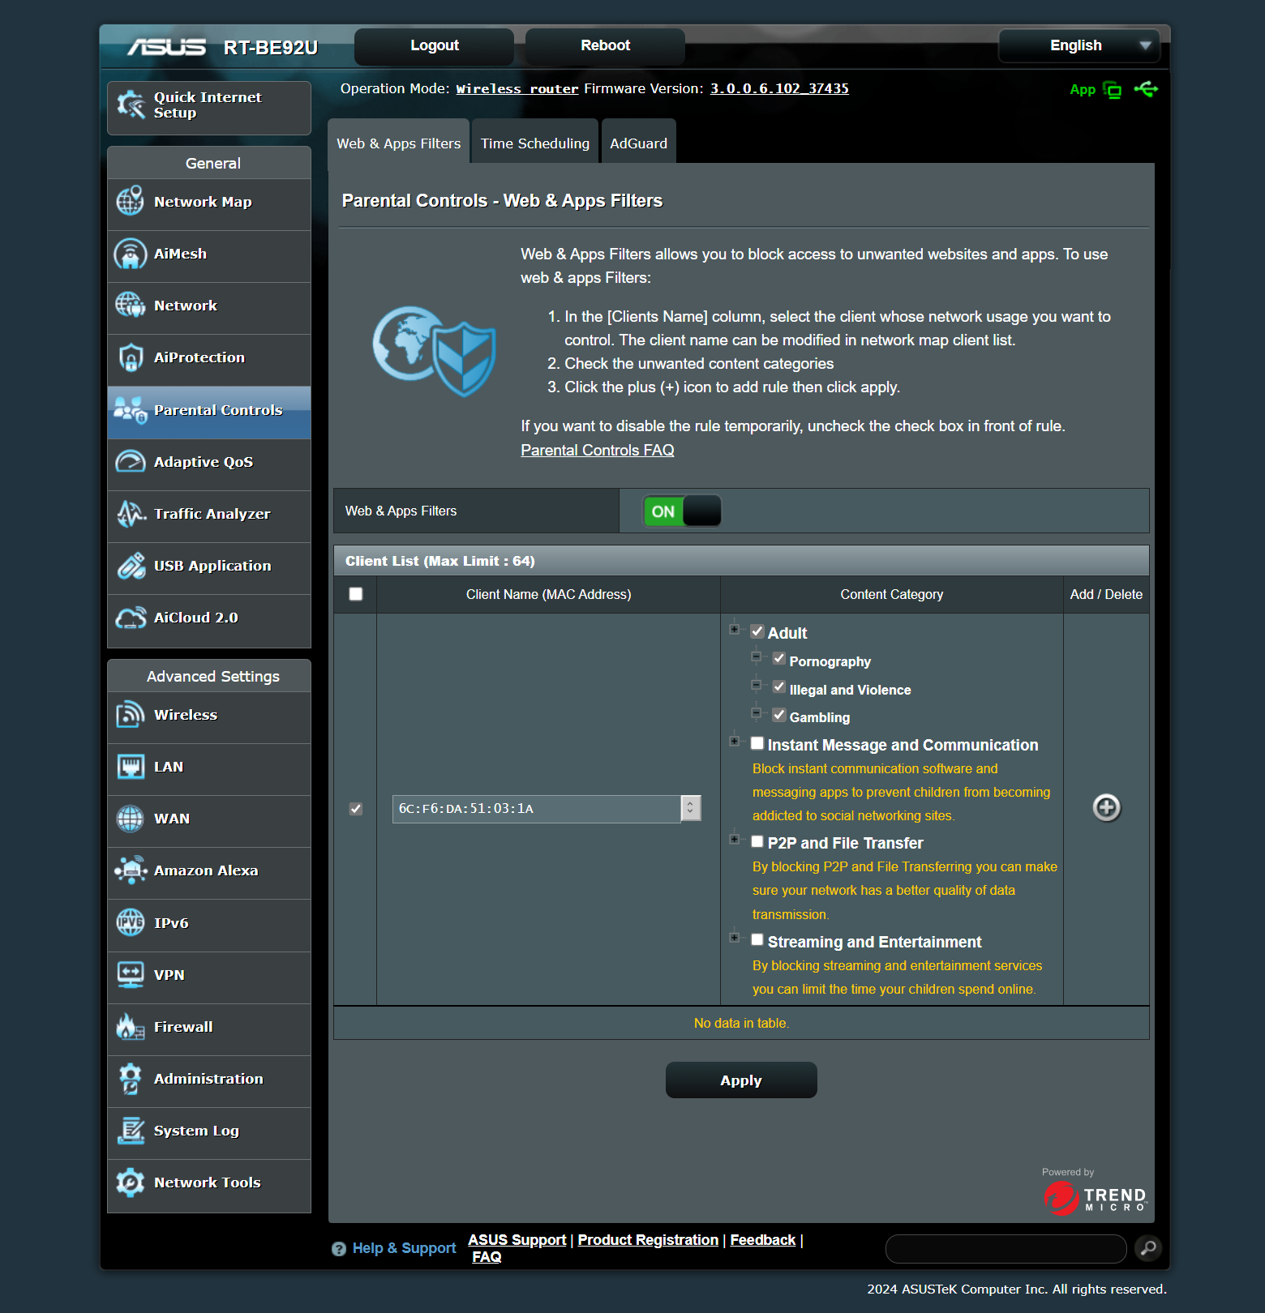
Task: Click the Network globe icon
Action: point(131,306)
